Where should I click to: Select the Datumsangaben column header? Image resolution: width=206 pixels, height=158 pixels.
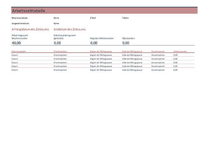click(19, 51)
